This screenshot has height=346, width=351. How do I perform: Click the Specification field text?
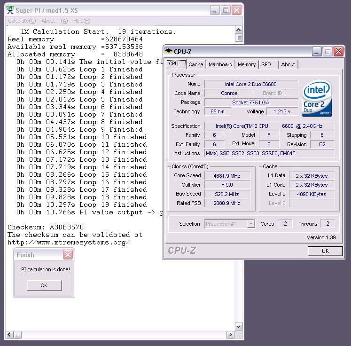click(270, 126)
